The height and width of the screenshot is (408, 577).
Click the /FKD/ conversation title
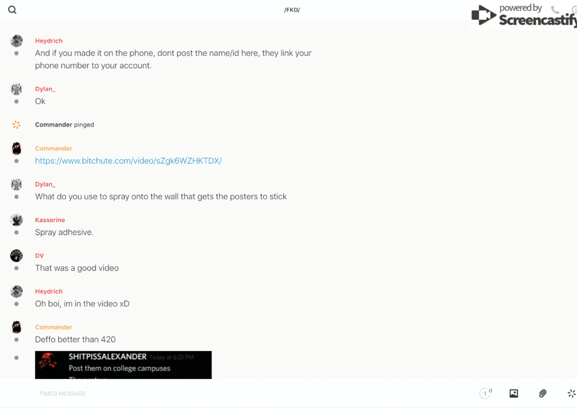point(292,10)
